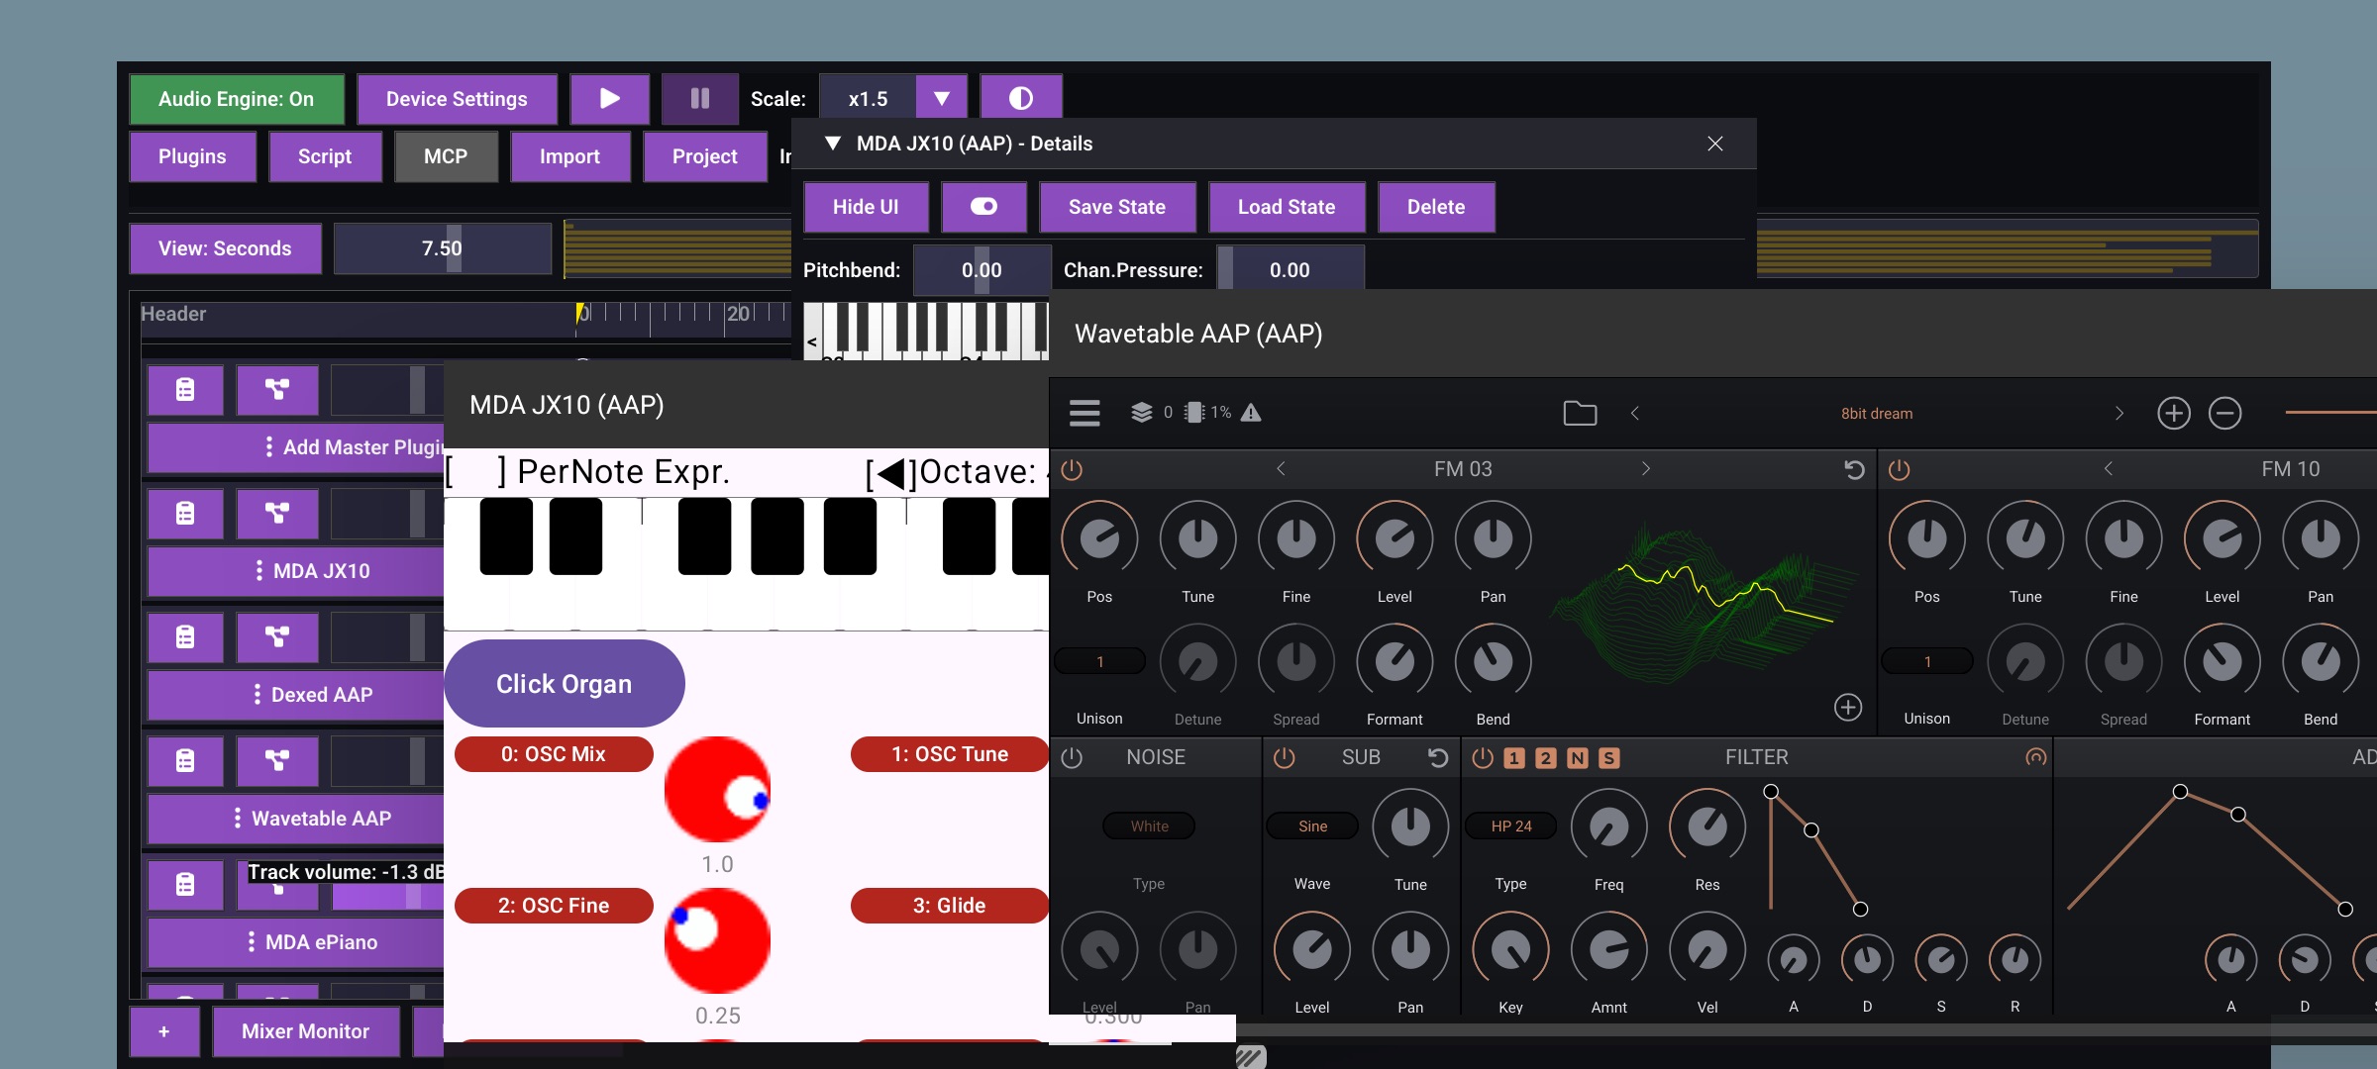The width and height of the screenshot is (2377, 1069).
Task: Open the MDA ePiano track notes icon
Action: (x=185, y=884)
